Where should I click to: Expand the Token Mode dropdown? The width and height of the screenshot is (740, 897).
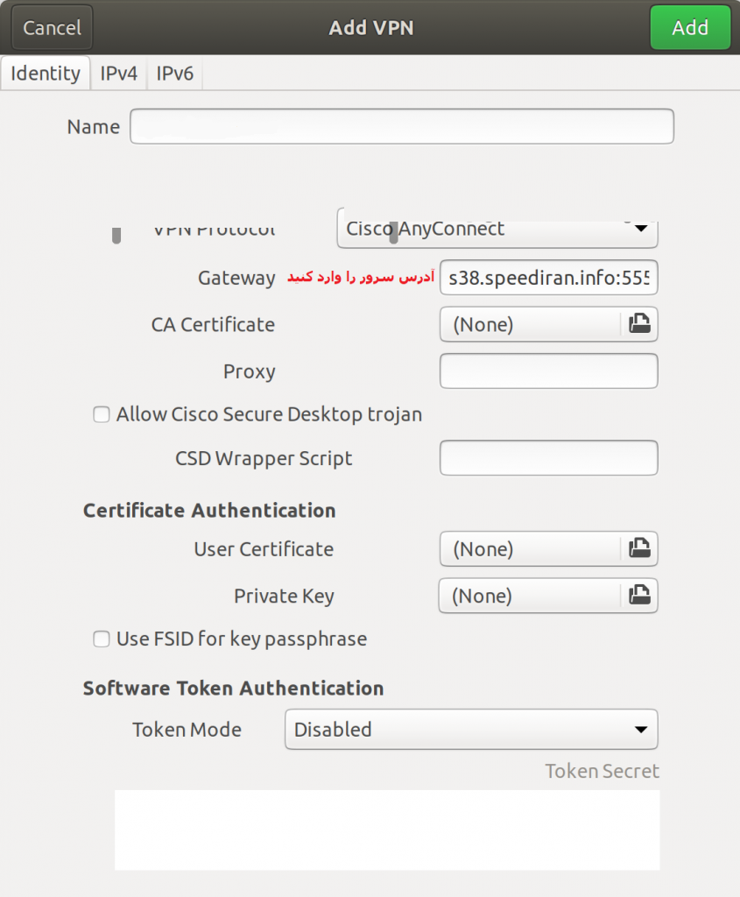(471, 729)
